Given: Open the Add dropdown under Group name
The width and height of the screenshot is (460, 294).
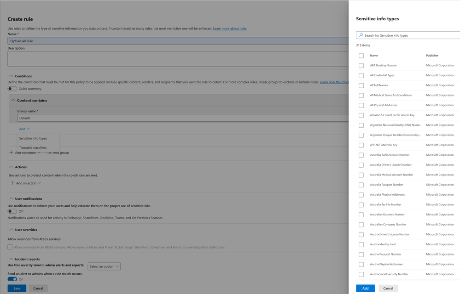Looking at the screenshot, I should [x=24, y=129].
